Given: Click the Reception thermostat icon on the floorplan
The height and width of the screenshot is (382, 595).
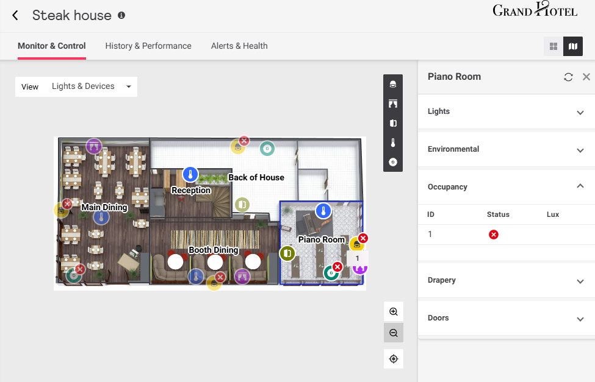Looking at the screenshot, I should (190, 175).
